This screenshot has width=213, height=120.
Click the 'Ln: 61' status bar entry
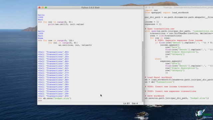[x=126, y=103]
